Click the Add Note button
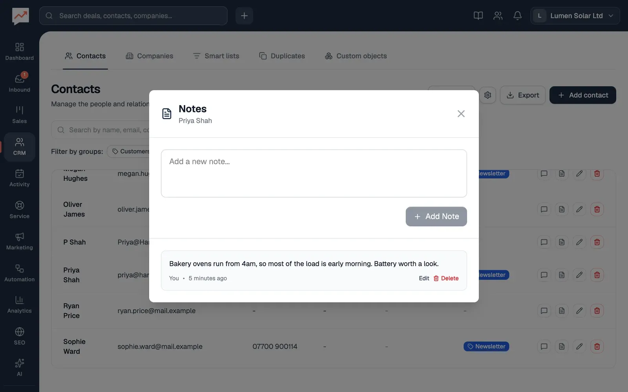Screen dimensions: 628x392 click(436, 216)
